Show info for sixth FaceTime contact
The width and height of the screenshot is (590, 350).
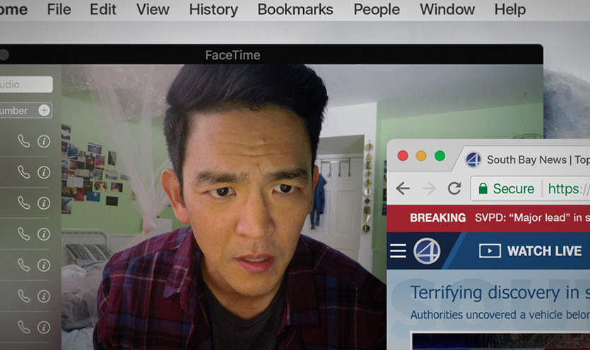pos(44,296)
